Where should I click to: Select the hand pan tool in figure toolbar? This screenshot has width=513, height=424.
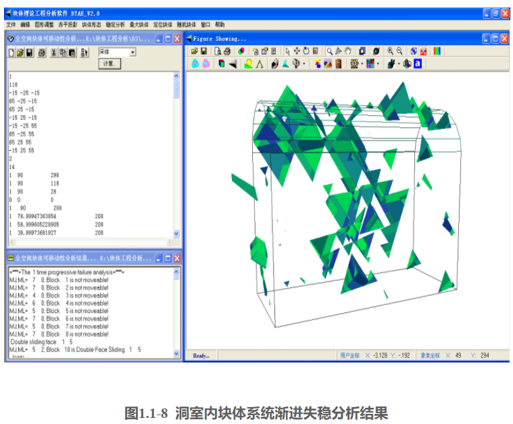[x=348, y=51]
